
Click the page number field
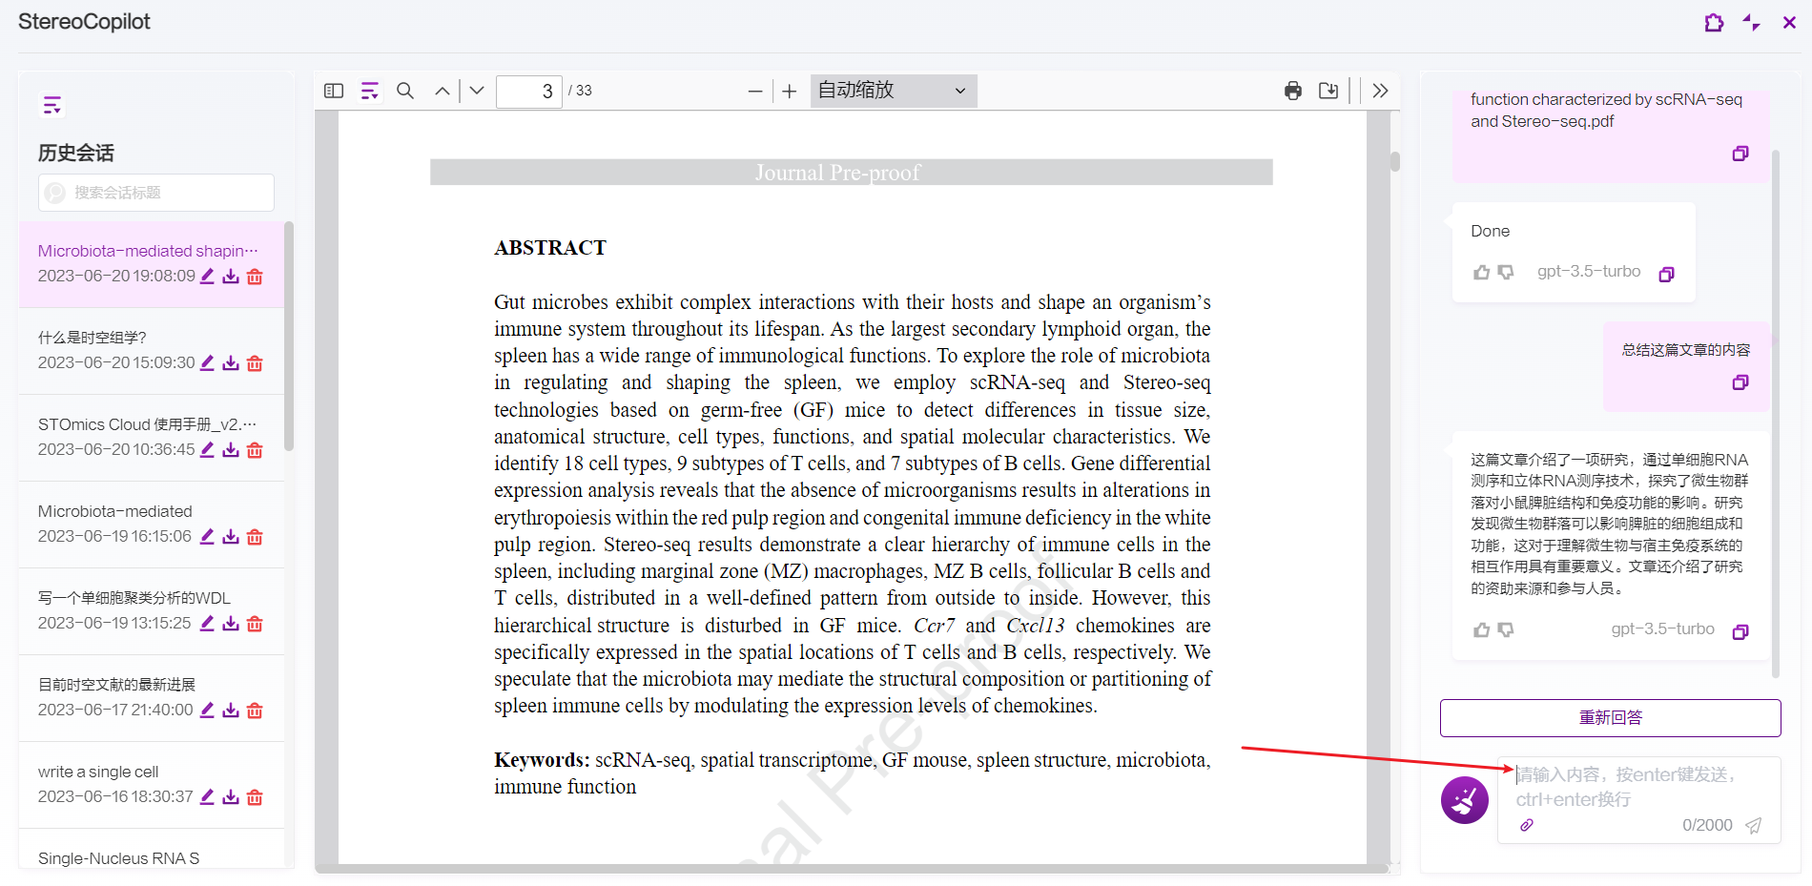point(529,91)
